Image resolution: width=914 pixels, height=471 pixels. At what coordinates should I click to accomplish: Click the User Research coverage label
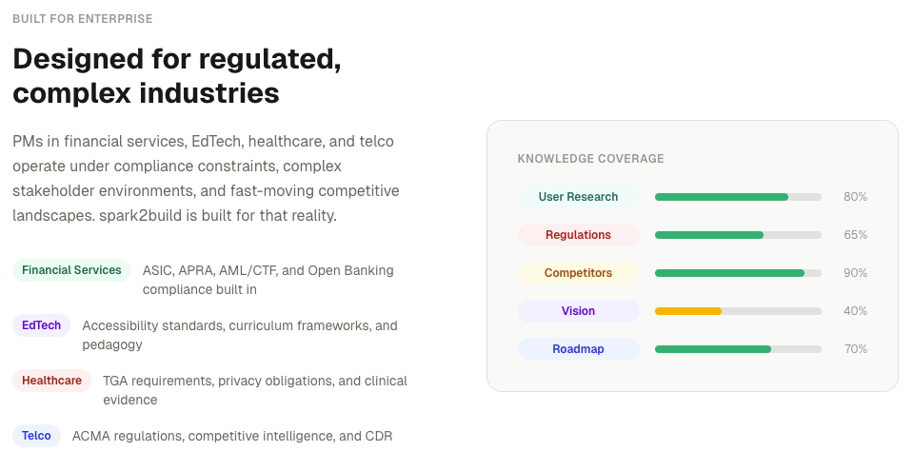pos(578,197)
